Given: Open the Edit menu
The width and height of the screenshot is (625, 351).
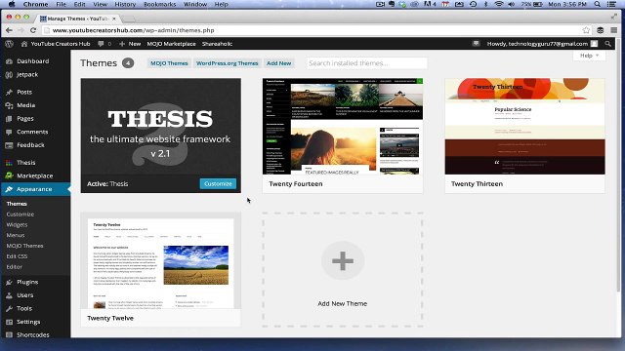Looking at the screenshot, I should tap(80, 4).
